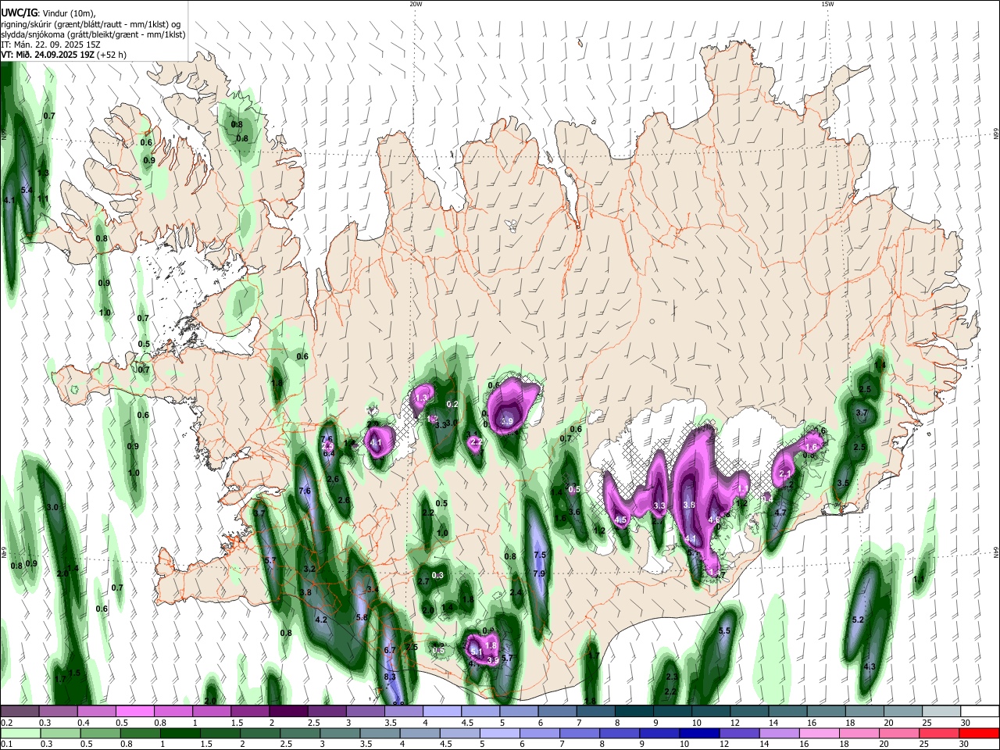Click the 5.5 value off the southeast coast
1000x750 pixels.
tap(724, 630)
